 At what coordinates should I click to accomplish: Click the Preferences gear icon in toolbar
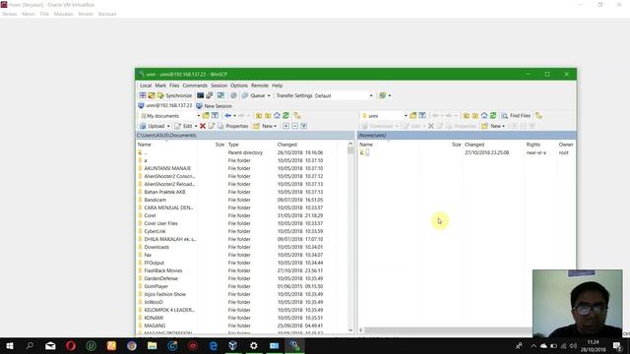(233, 95)
